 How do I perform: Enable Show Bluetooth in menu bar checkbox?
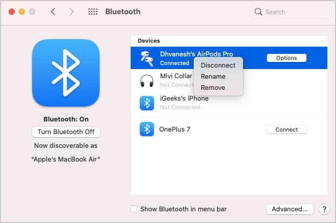pos(134,209)
